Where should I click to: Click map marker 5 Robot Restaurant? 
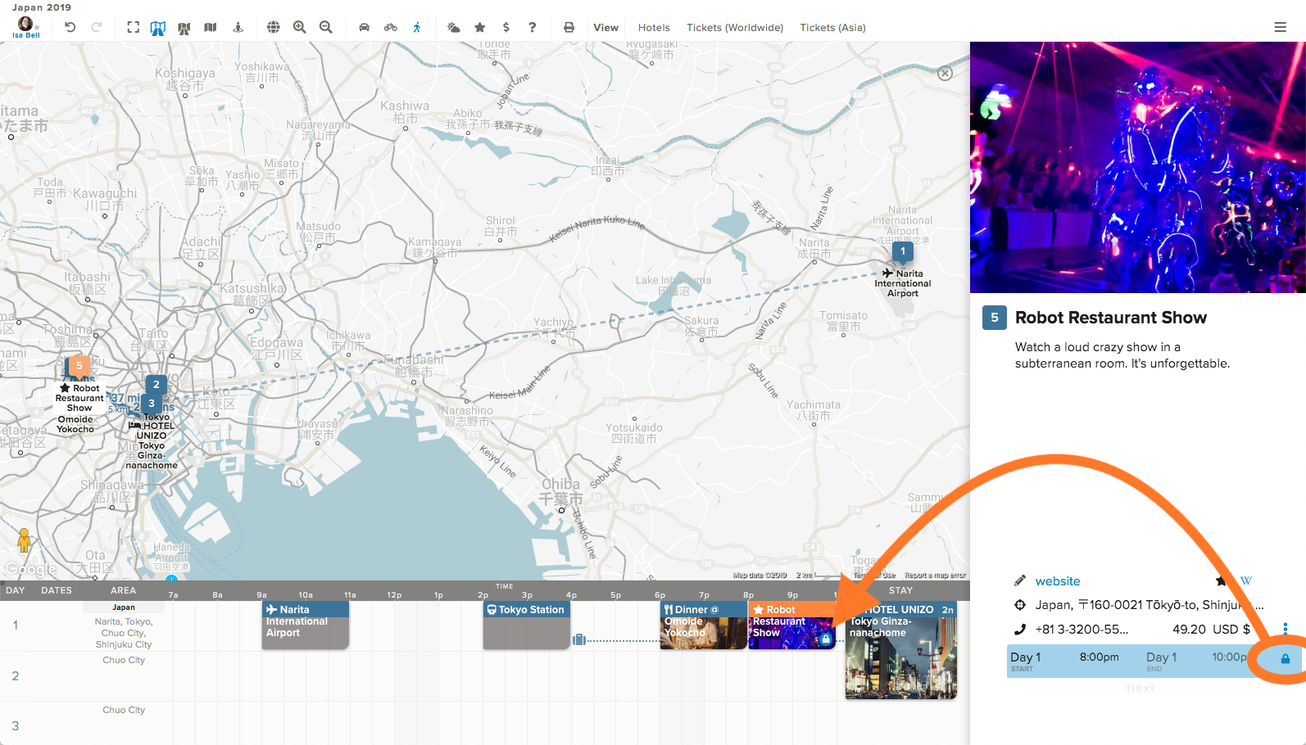coord(79,366)
